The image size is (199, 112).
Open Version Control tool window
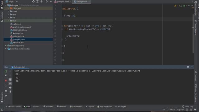(13, 106)
